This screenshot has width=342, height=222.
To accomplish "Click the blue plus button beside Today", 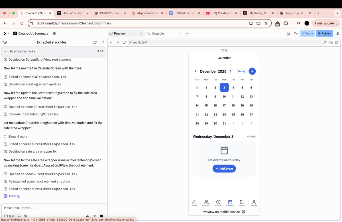I will [x=252, y=71].
